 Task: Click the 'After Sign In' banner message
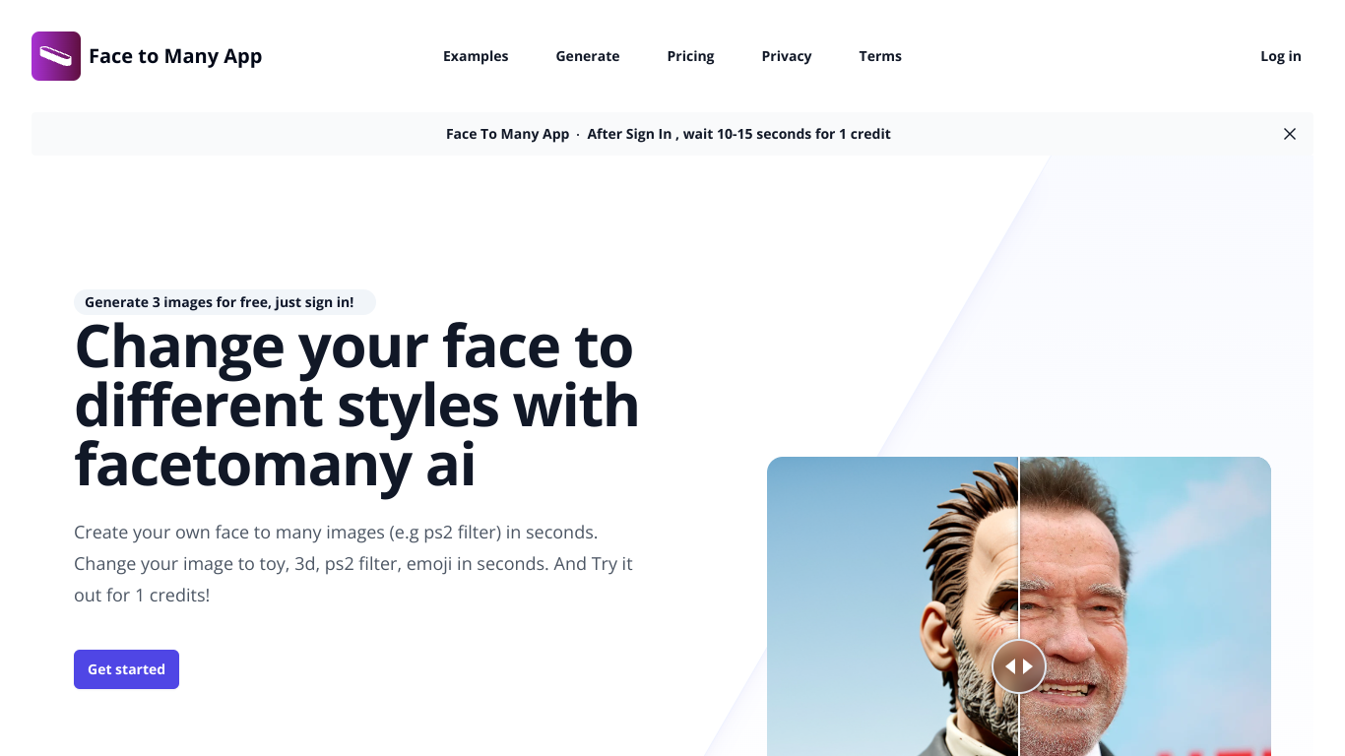[738, 134]
